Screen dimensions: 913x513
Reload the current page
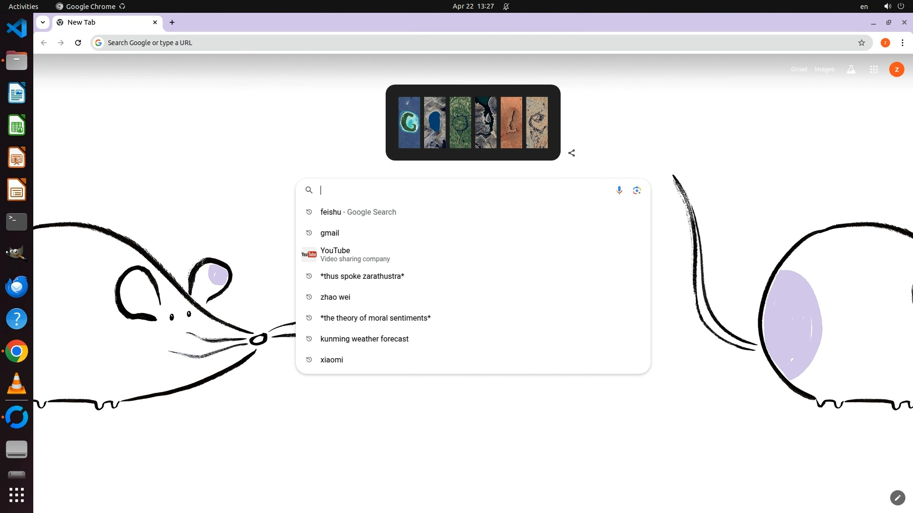pyautogui.click(x=78, y=43)
